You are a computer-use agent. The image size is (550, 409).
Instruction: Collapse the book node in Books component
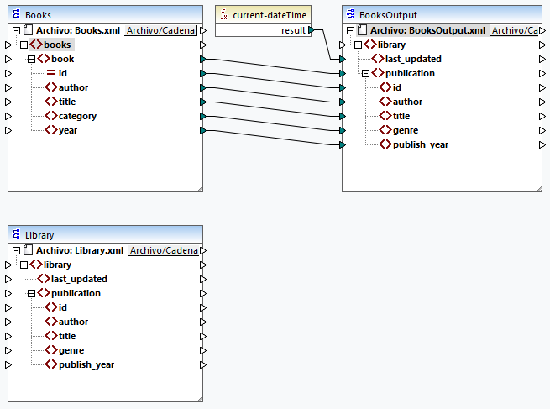(x=31, y=59)
